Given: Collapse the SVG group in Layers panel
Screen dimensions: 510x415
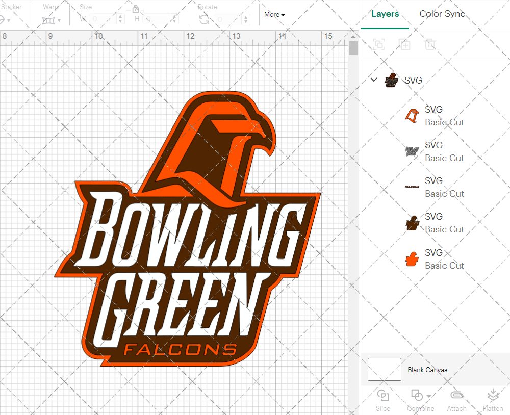Looking at the screenshot, I should click(374, 80).
